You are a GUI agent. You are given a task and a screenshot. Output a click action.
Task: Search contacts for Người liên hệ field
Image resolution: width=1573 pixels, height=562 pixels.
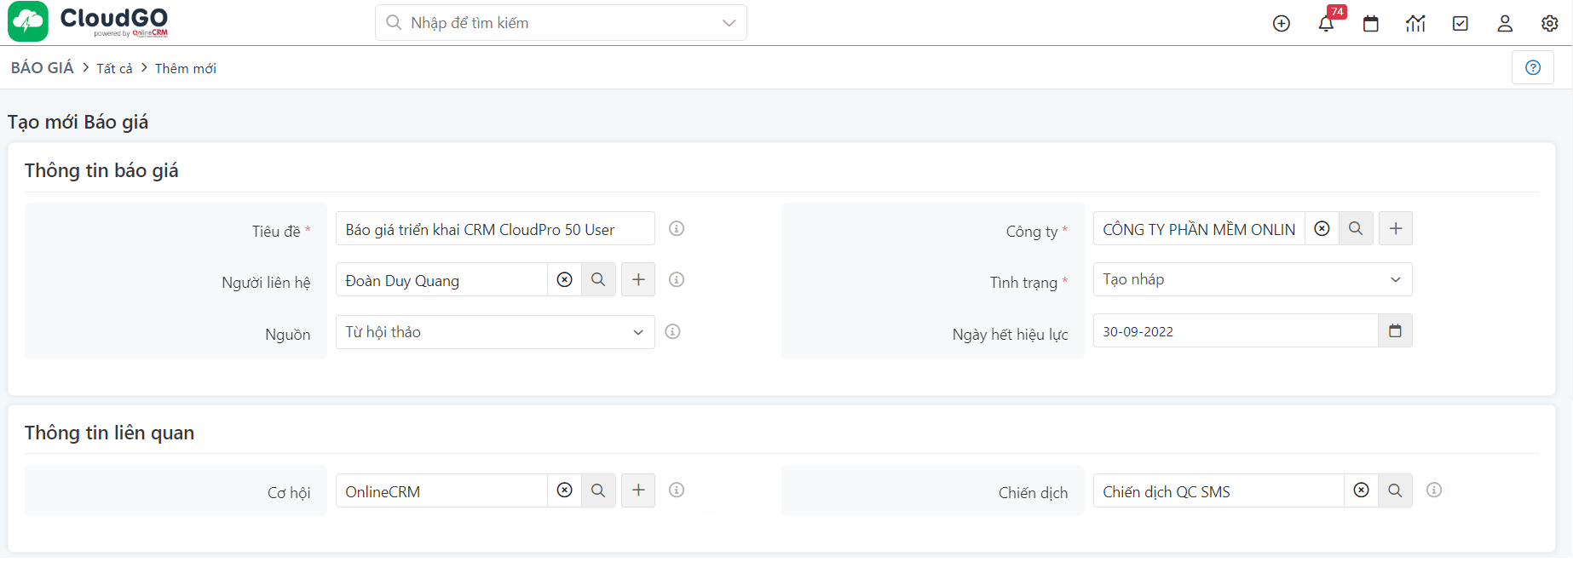[598, 279]
